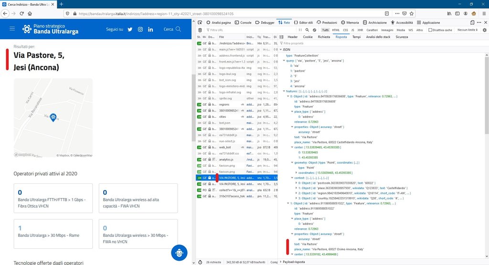Open the chatbot robot assistant button
This screenshot has height=265, width=489.
pos(179,252)
